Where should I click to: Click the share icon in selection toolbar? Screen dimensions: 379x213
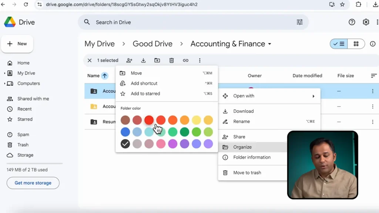click(129, 60)
